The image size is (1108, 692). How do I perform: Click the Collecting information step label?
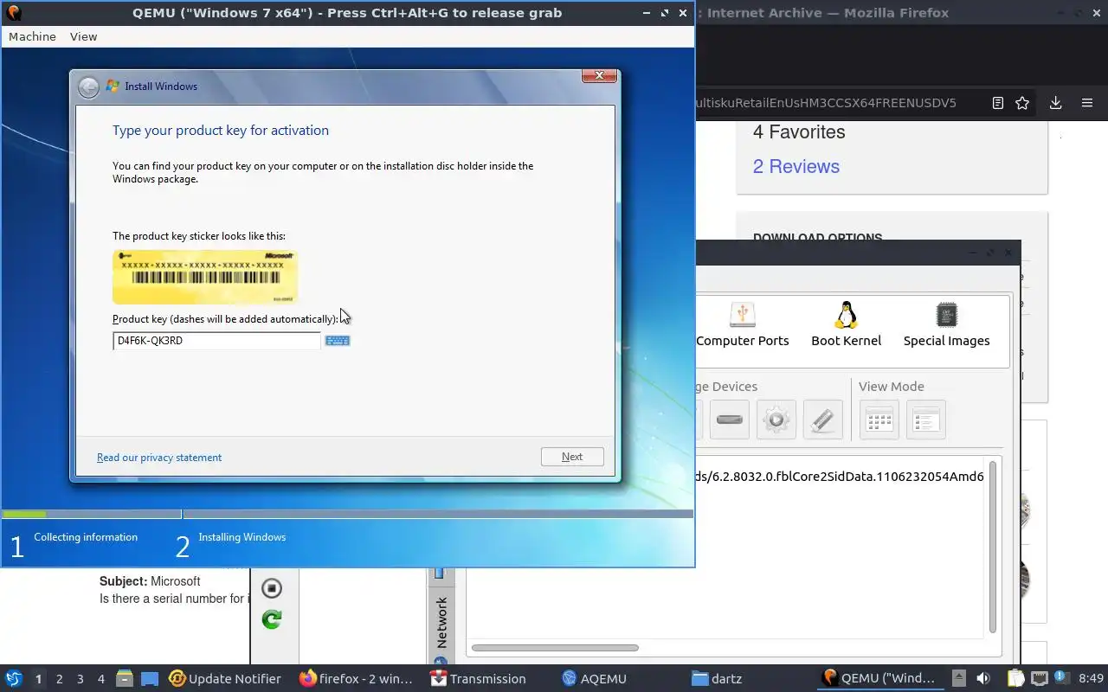[86, 537]
